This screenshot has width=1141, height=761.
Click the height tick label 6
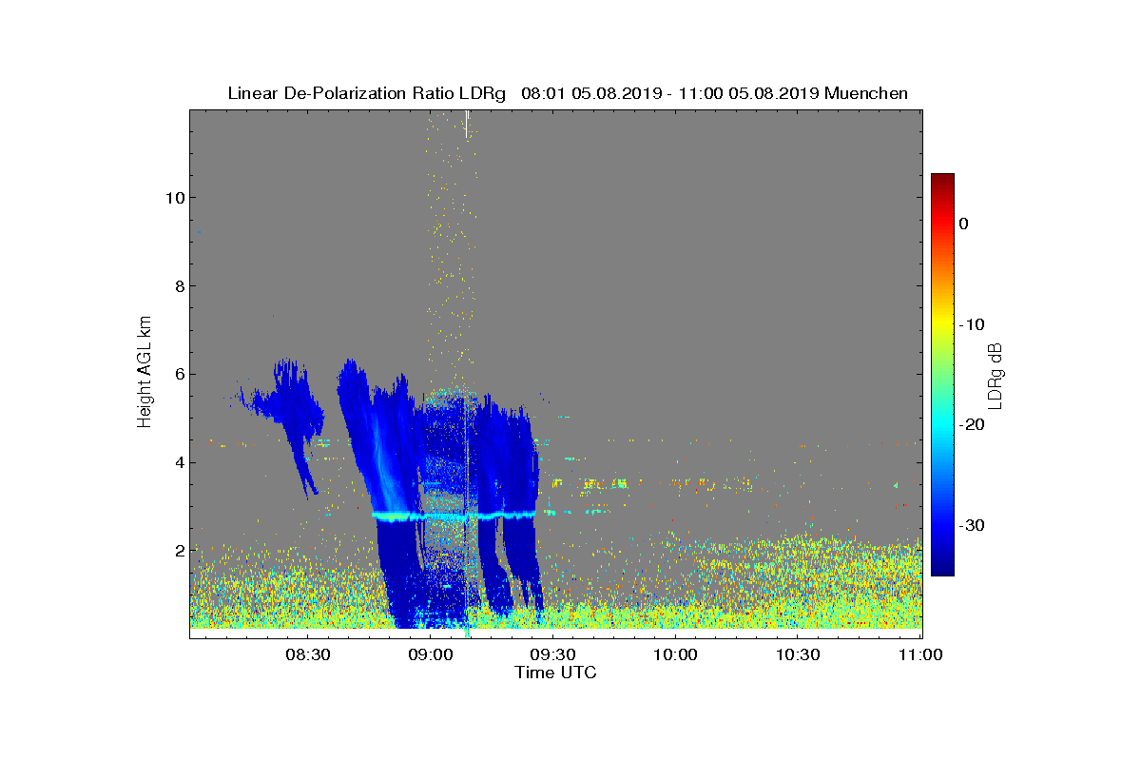(178, 375)
